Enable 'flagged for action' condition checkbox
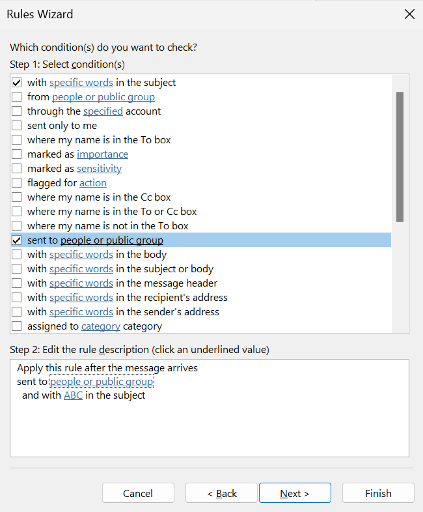The image size is (423, 512). [x=17, y=183]
